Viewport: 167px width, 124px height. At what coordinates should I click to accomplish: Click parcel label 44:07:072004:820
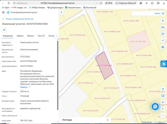[91, 111]
